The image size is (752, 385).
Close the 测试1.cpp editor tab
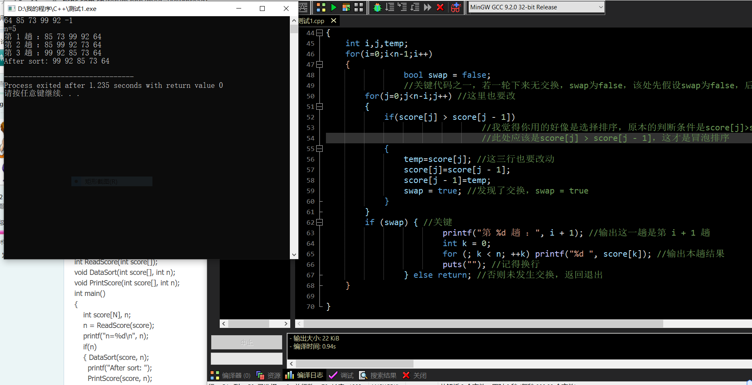pyautogui.click(x=333, y=21)
